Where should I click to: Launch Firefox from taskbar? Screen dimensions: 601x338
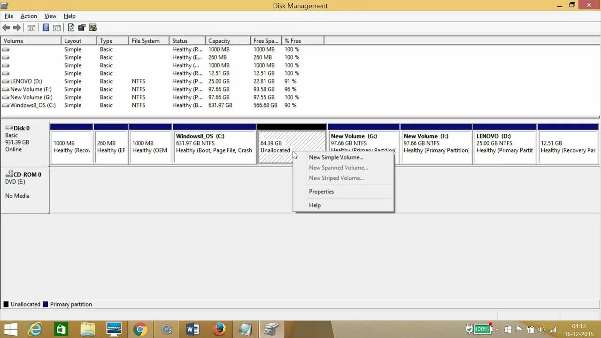pos(219,330)
